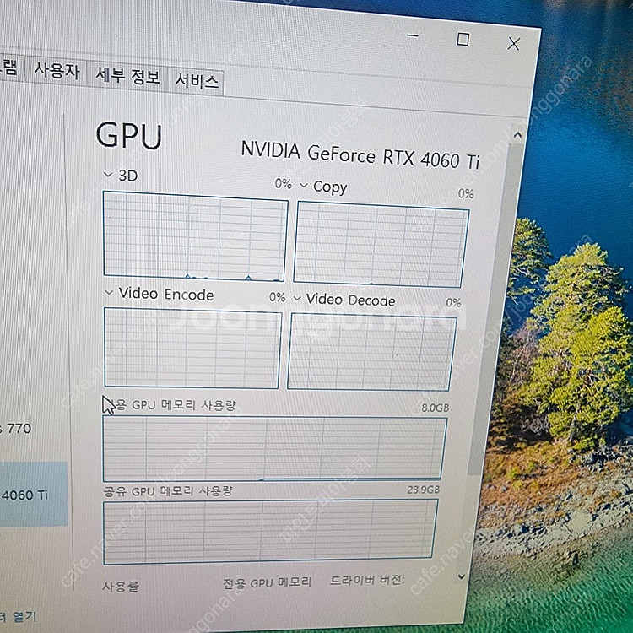Image resolution: width=633 pixels, height=633 pixels.
Task: Click the 0% value next to 3D
Action: [x=283, y=184]
